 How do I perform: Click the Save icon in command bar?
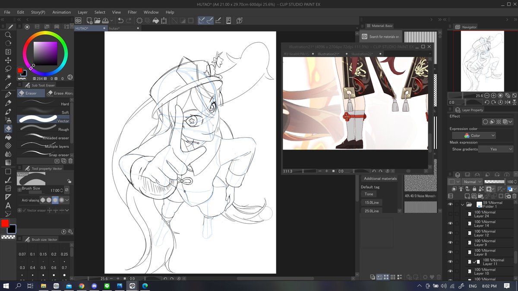105,20
